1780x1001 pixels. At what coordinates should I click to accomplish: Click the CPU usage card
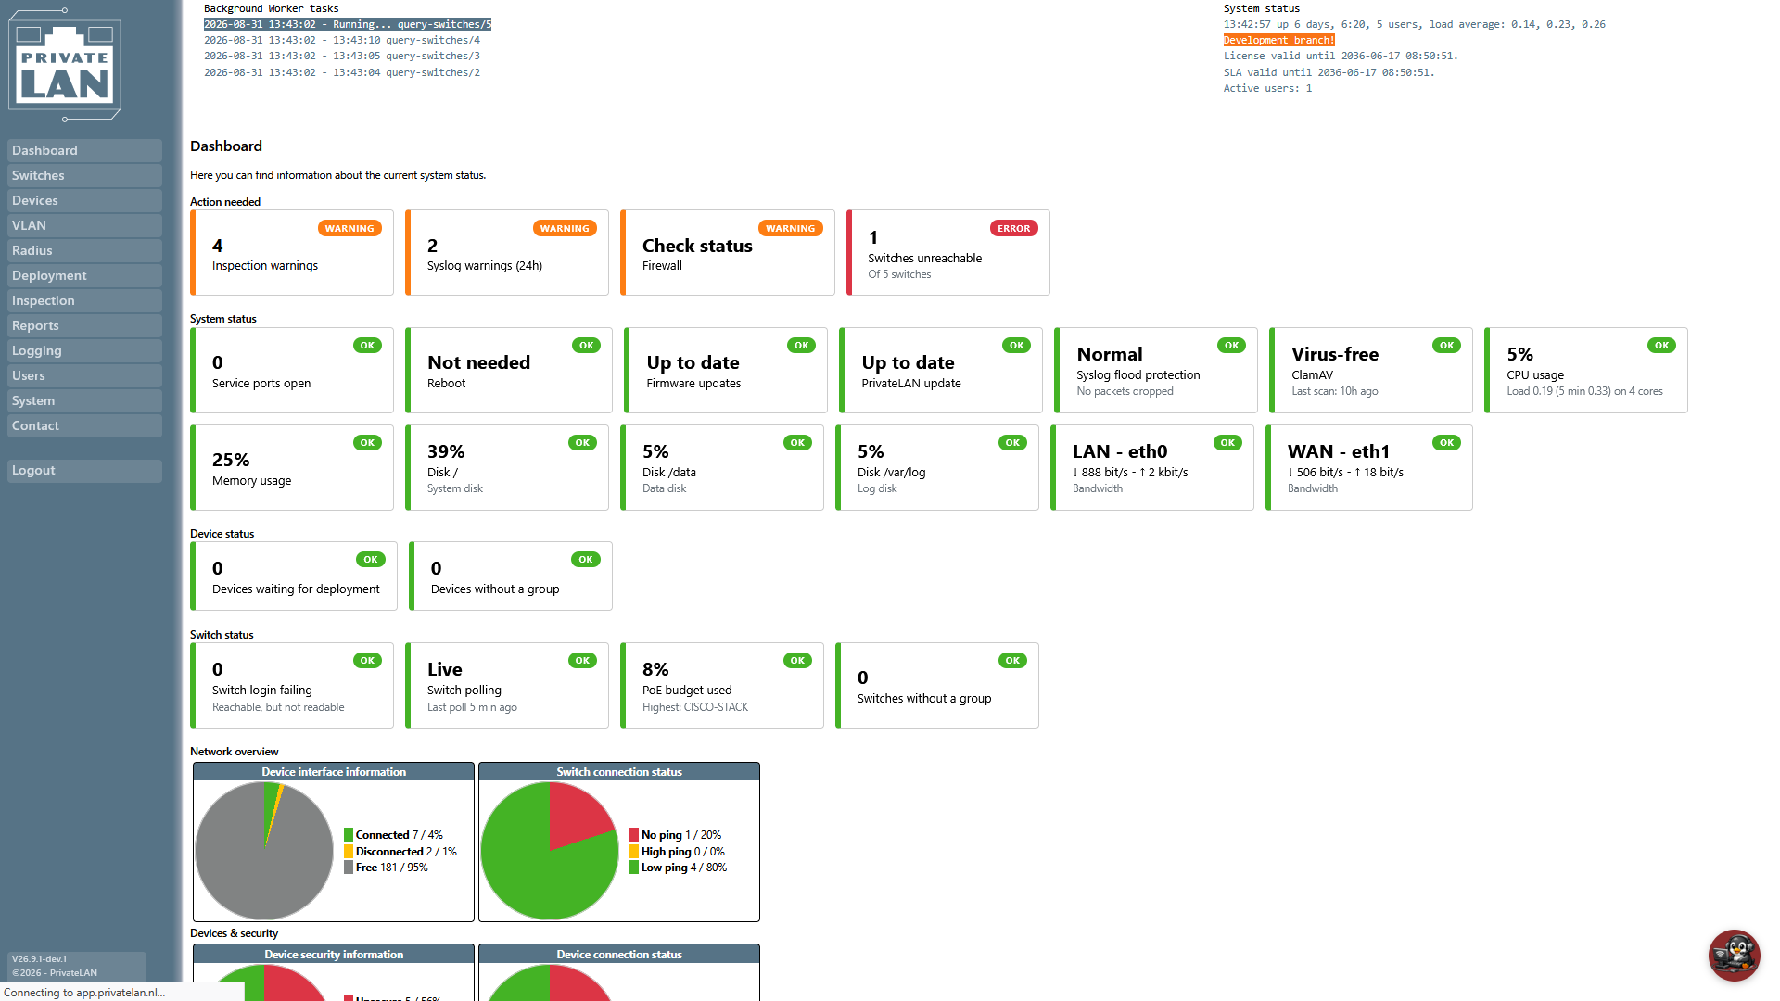(1586, 370)
